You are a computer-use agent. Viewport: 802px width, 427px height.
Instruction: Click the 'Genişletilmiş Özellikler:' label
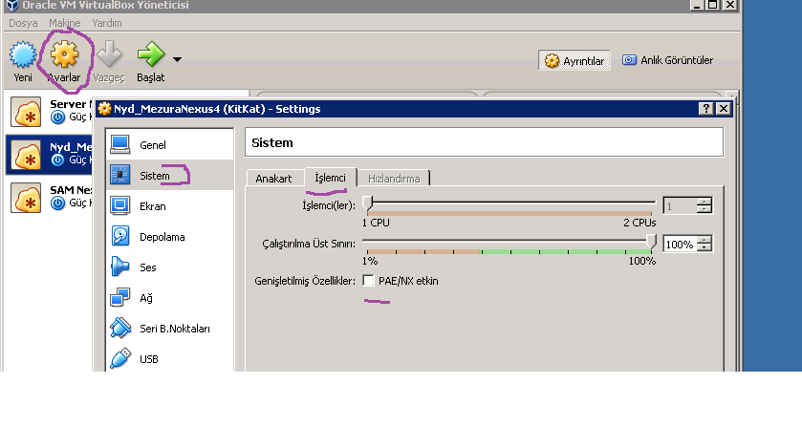pyautogui.click(x=305, y=281)
